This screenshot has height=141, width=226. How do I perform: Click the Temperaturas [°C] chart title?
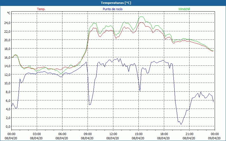pos(116,3)
